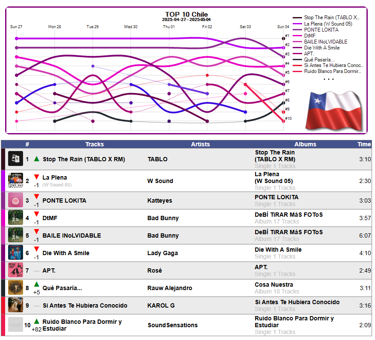Click legend entry DtMF
Viewport: 375px width, 340px height.
click(310, 36)
